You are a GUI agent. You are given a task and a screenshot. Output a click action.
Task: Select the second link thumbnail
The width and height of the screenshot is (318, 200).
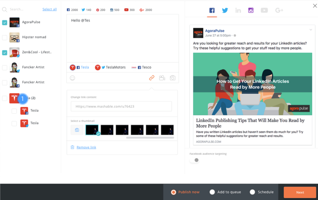(x=107, y=130)
